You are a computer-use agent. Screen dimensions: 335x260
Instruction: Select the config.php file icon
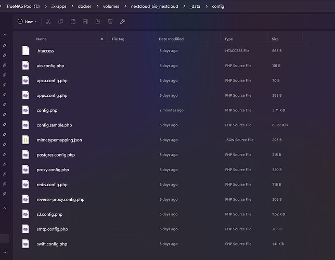click(x=25, y=110)
